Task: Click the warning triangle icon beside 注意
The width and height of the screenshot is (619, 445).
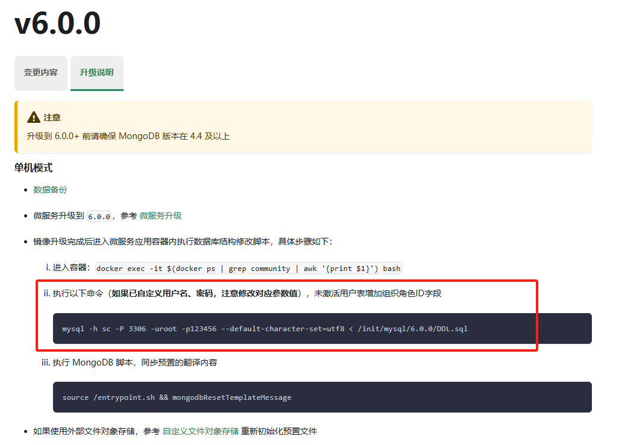Action: point(34,117)
